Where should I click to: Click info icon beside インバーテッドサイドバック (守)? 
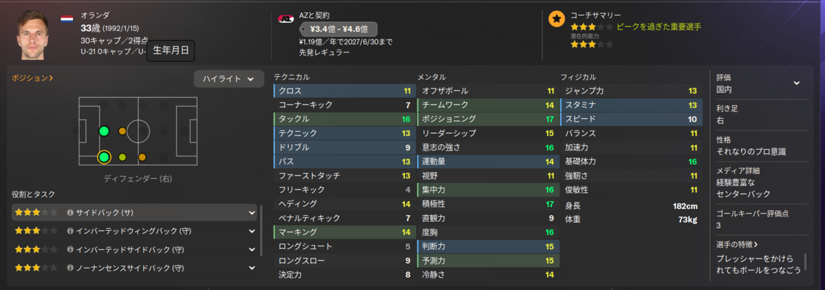point(70,249)
